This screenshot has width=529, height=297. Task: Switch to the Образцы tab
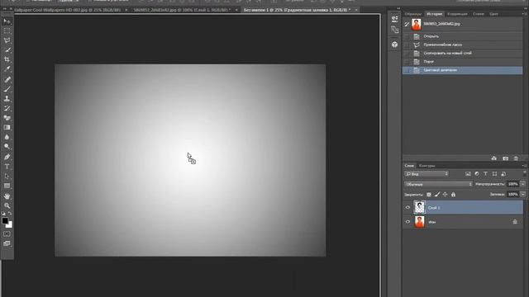[x=413, y=14]
